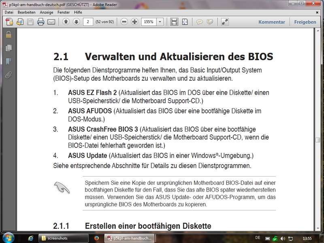Viewport: 324px width, 243px height.
Task: Open the Fenster menu
Action: click(x=64, y=13)
